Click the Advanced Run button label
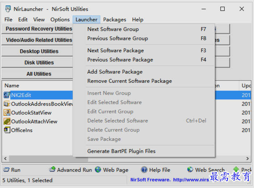 (x=75, y=170)
